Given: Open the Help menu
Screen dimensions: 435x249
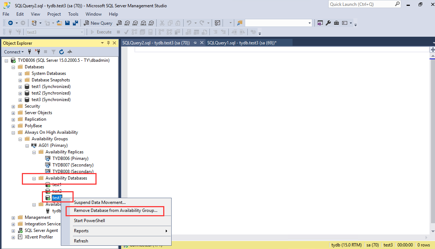Looking at the screenshot, I should click(x=113, y=14).
